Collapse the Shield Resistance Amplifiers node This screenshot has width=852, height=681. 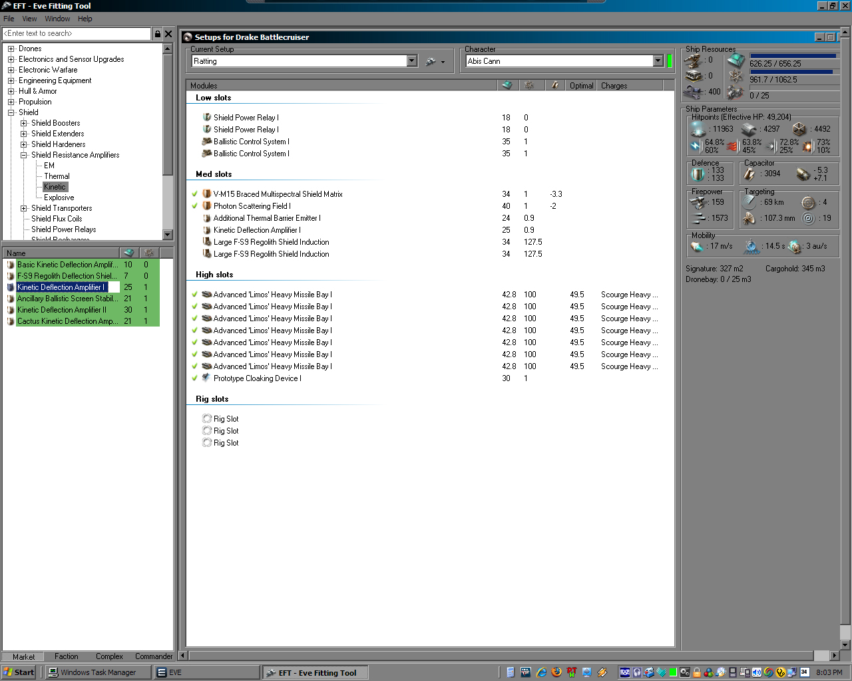pos(24,155)
